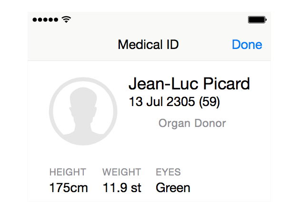The height and width of the screenshot is (204, 299).
Task: Tap the 175cm height value
Action: [69, 188]
